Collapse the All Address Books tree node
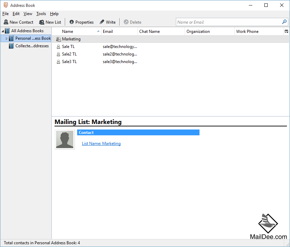Viewport: 290px width, 247px height. [2, 30]
